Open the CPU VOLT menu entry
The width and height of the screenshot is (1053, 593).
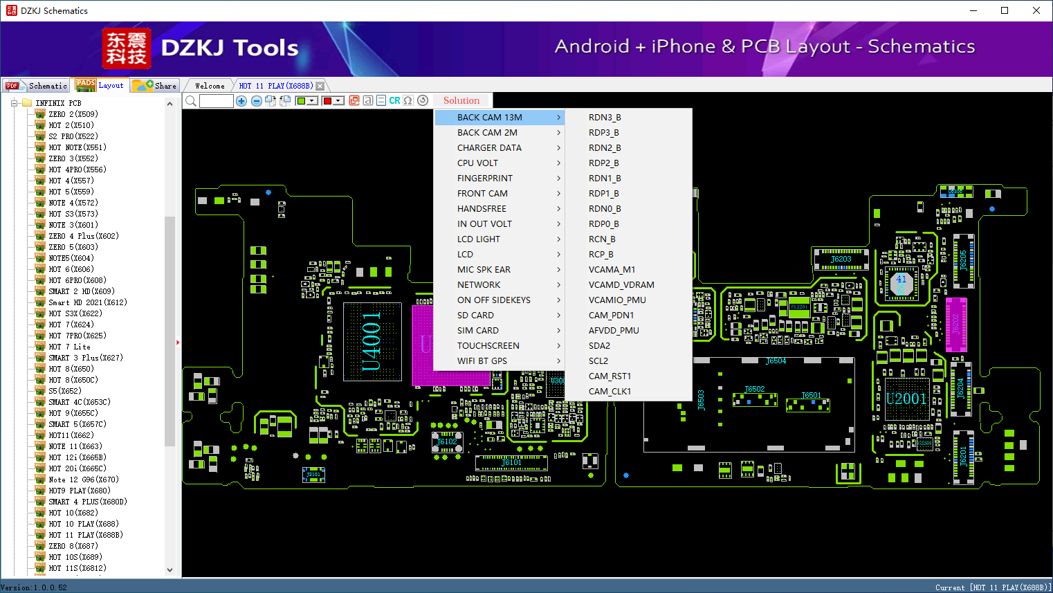(x=500, y=163)
